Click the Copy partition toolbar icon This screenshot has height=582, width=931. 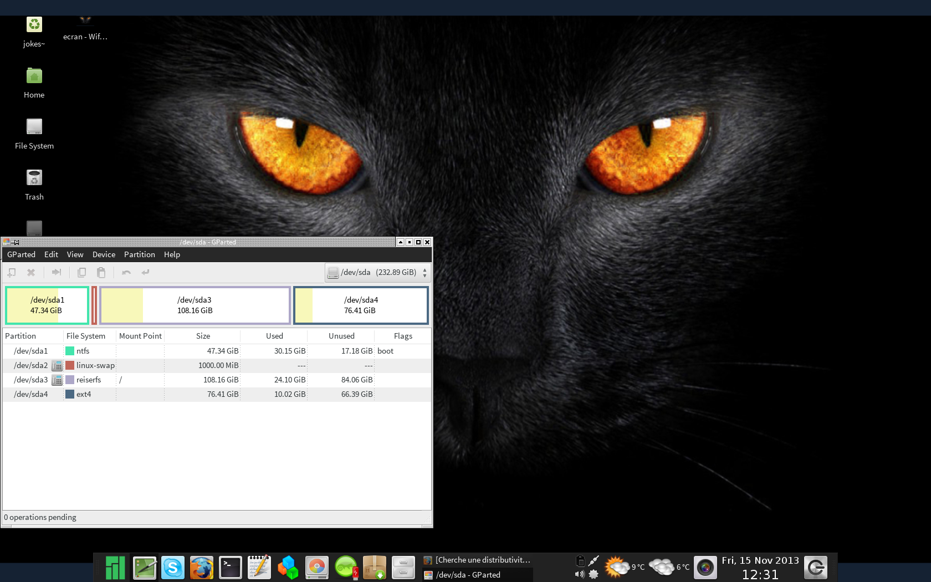pyautogui.click(x=81, y=272)
